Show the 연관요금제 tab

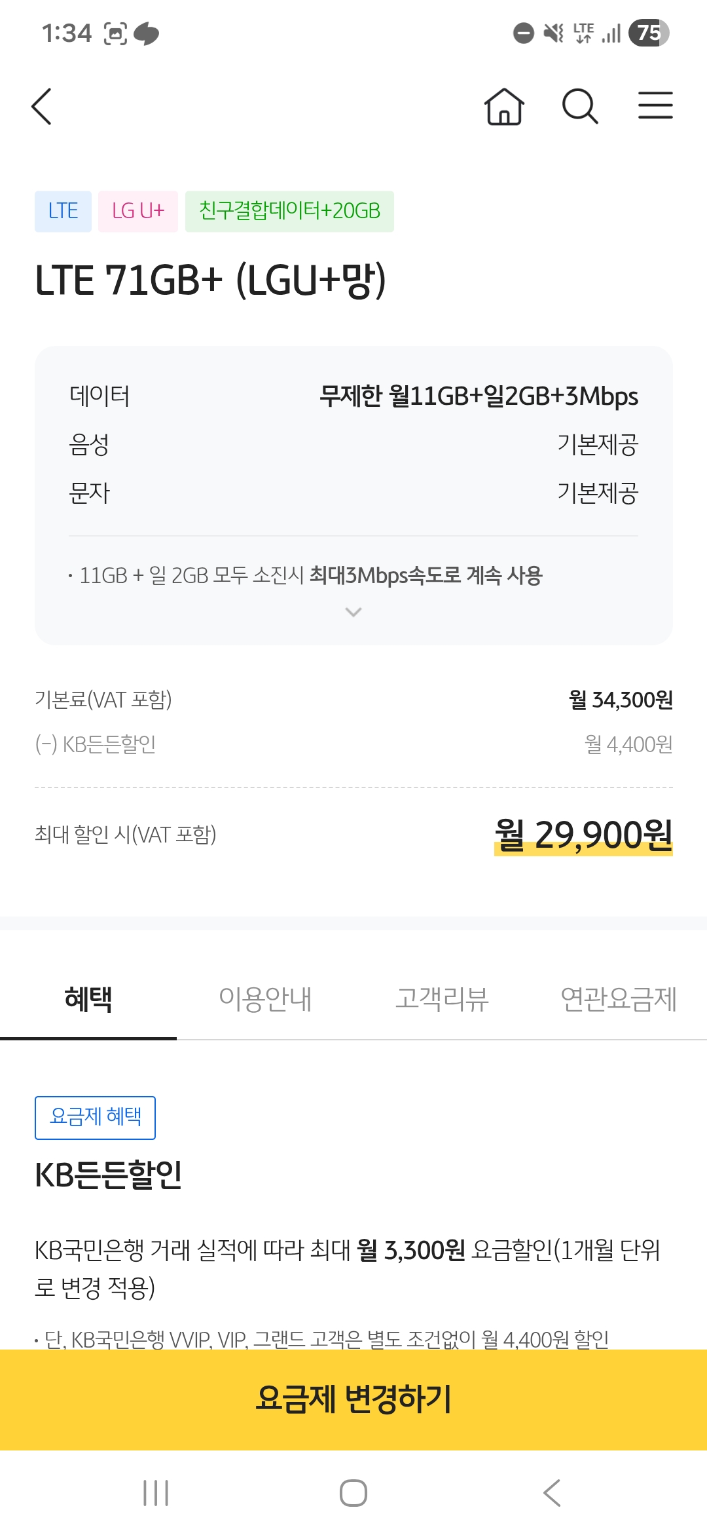coord(619,999)
